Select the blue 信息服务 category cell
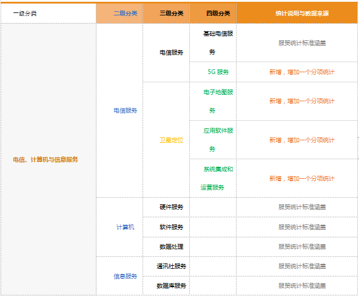The image size is (359, 296). coord(125,276)
